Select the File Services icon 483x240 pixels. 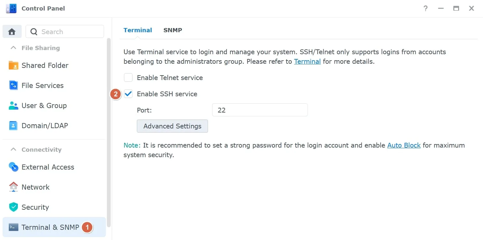[x=13, y=85]
